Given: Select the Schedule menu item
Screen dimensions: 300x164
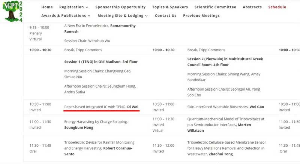Looking at the screenshot, I should pos(277,7).
